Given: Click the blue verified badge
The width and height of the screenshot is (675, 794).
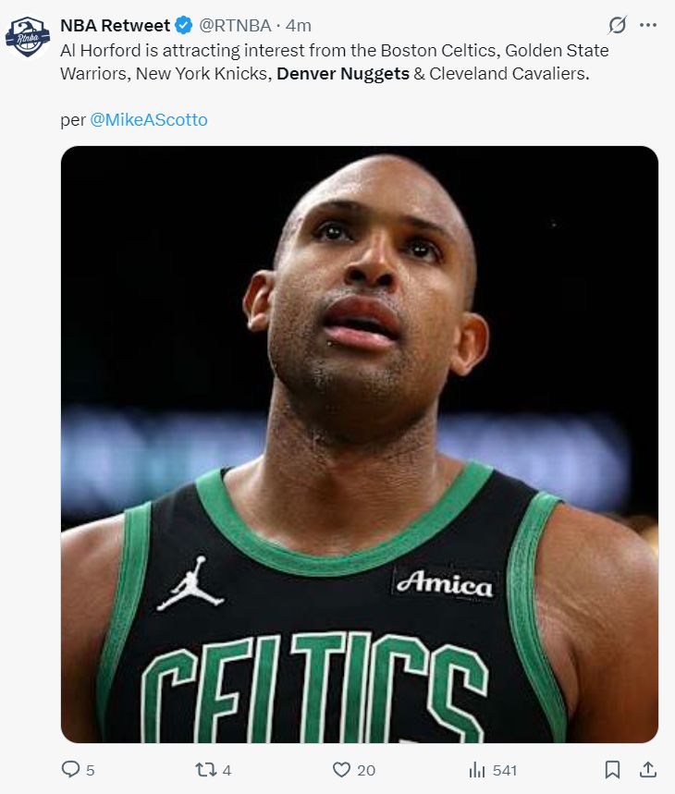Looking at the screenshot, I should coord(183,26).
